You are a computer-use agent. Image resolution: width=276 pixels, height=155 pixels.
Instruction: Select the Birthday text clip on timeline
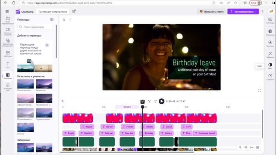(147, 133)
